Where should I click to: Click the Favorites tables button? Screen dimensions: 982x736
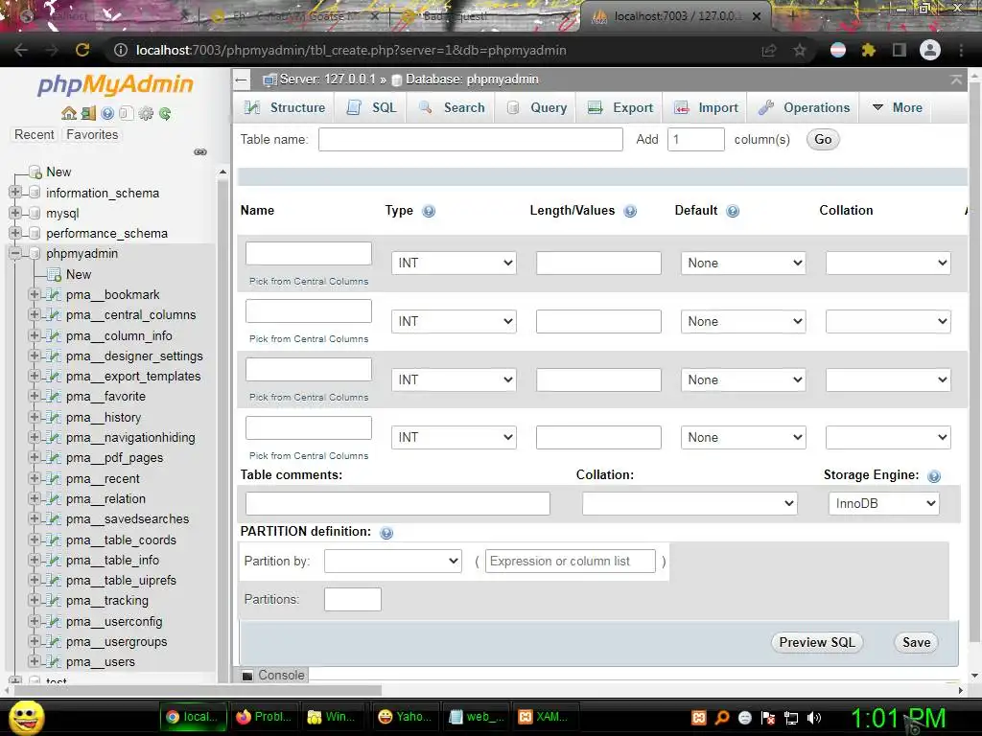coord(92,134)
